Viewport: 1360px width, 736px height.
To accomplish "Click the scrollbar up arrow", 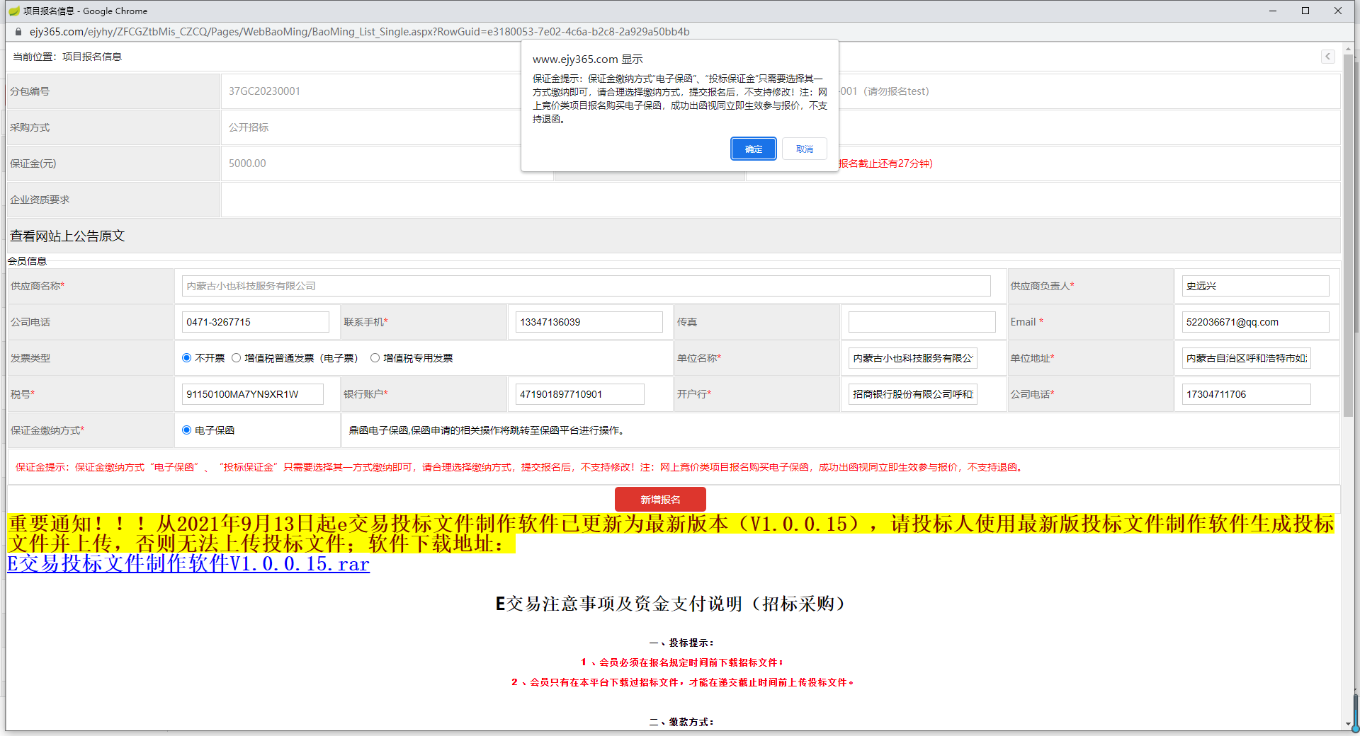I will (x=1348, y=47).
